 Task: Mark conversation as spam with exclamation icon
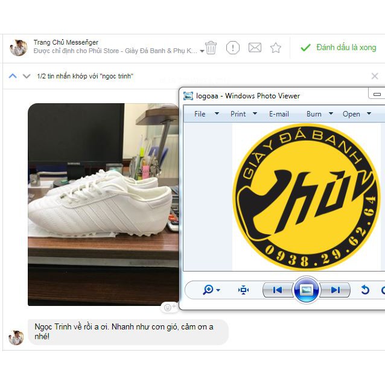pyautogui.click(x=232, y=48)
